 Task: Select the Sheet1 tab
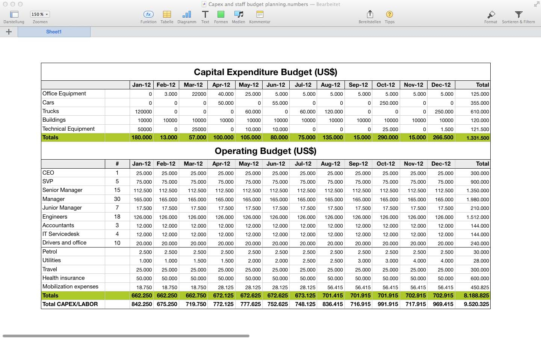pyautogui.click(x=54, y=32)
